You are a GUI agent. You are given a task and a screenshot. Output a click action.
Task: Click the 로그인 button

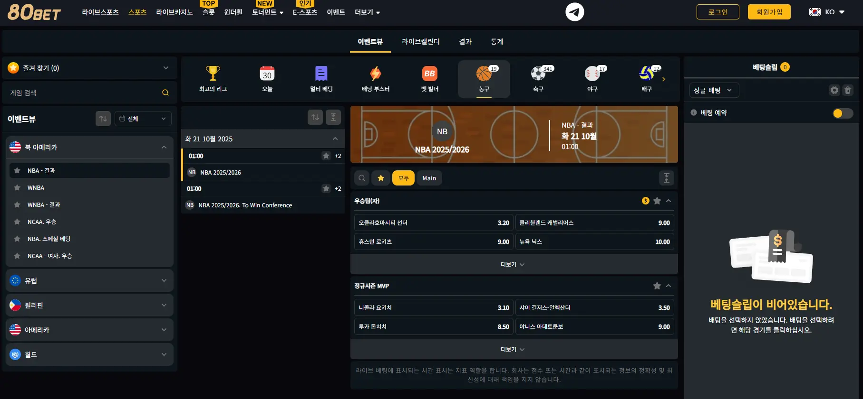[x=718, y=12]
